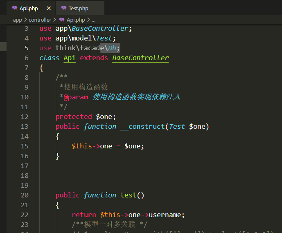
Task: Expand the breadcrumb ellipsis symbol list
Action: point(93,20)
